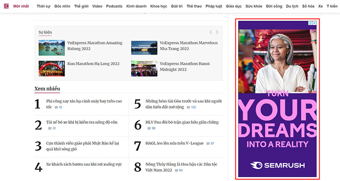Viewport: 340px width, 181px height.
Task: Click the comment count 132
Action: (193, 107)
